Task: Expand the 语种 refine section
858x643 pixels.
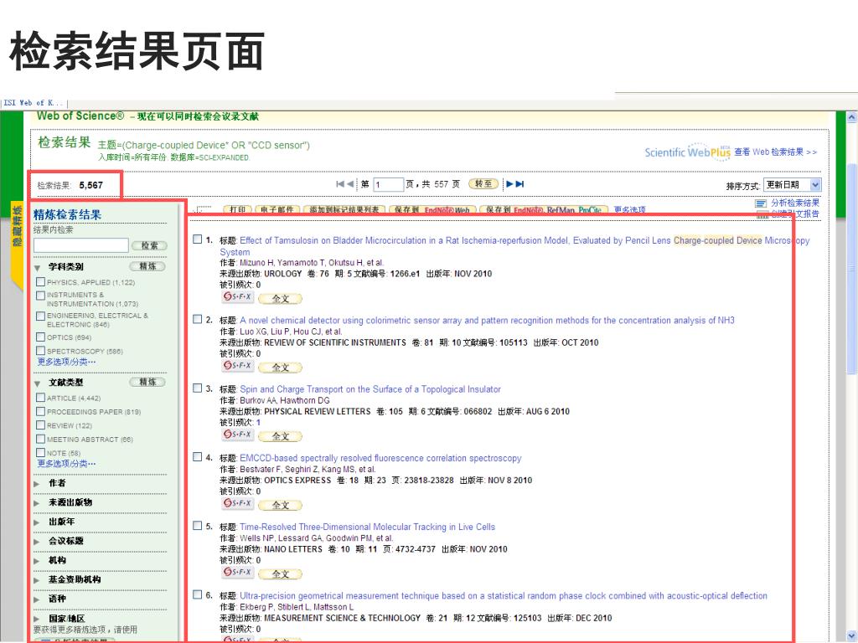Action: click(37, 599)
